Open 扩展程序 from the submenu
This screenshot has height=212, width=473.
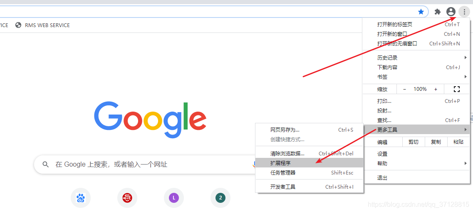click(x=309, y=163)
